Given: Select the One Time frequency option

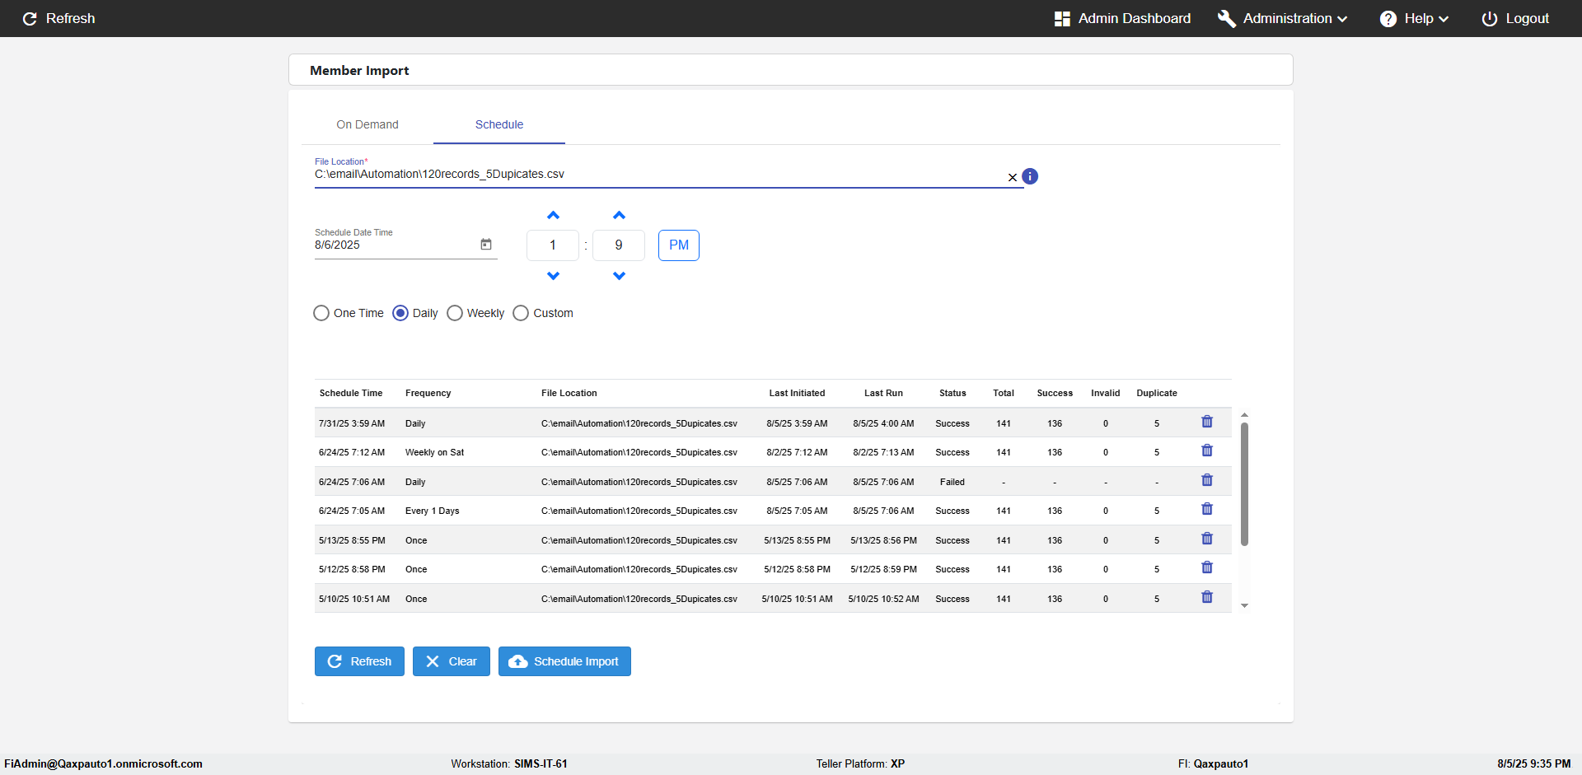Looking at the screenshot, I should tap(321, 313).
